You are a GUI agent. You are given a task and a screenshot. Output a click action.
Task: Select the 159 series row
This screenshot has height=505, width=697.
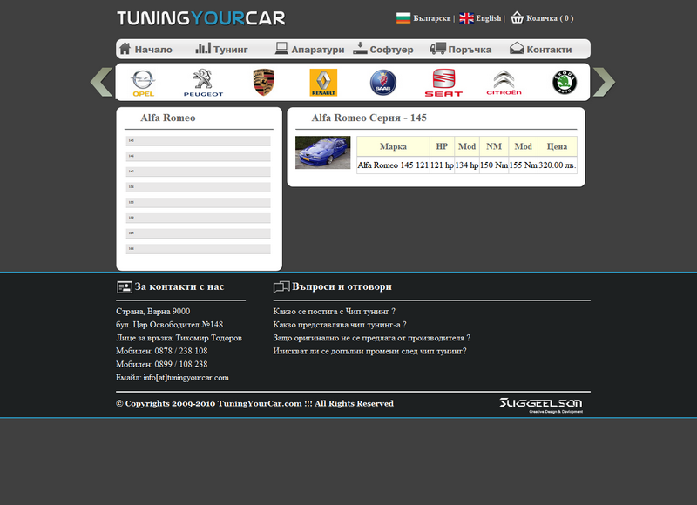[199, 218]
